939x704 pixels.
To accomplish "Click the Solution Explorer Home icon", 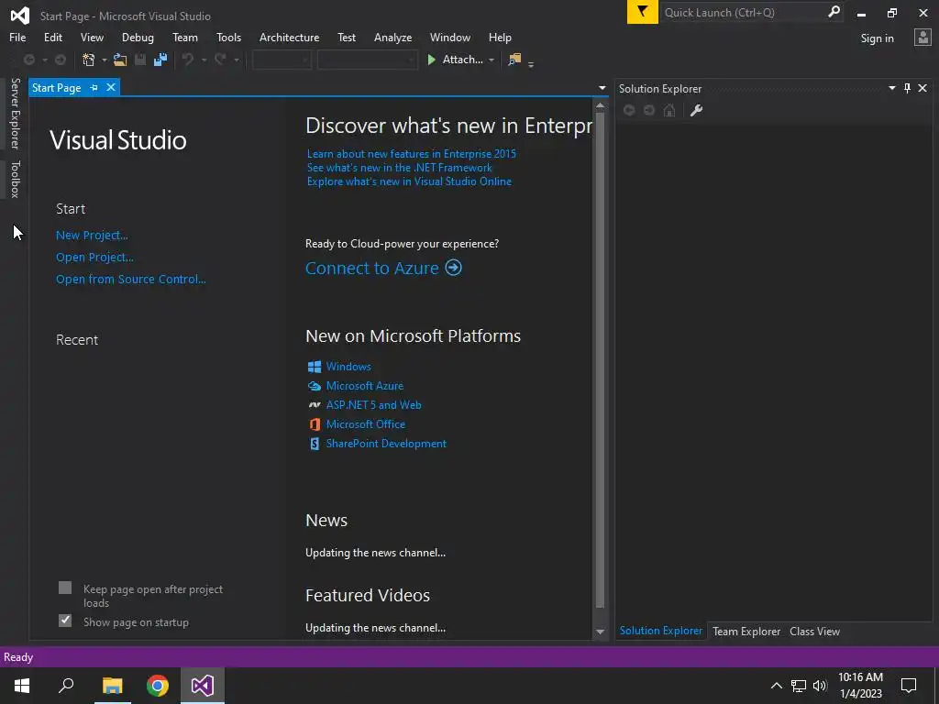I will pos(669,110).
